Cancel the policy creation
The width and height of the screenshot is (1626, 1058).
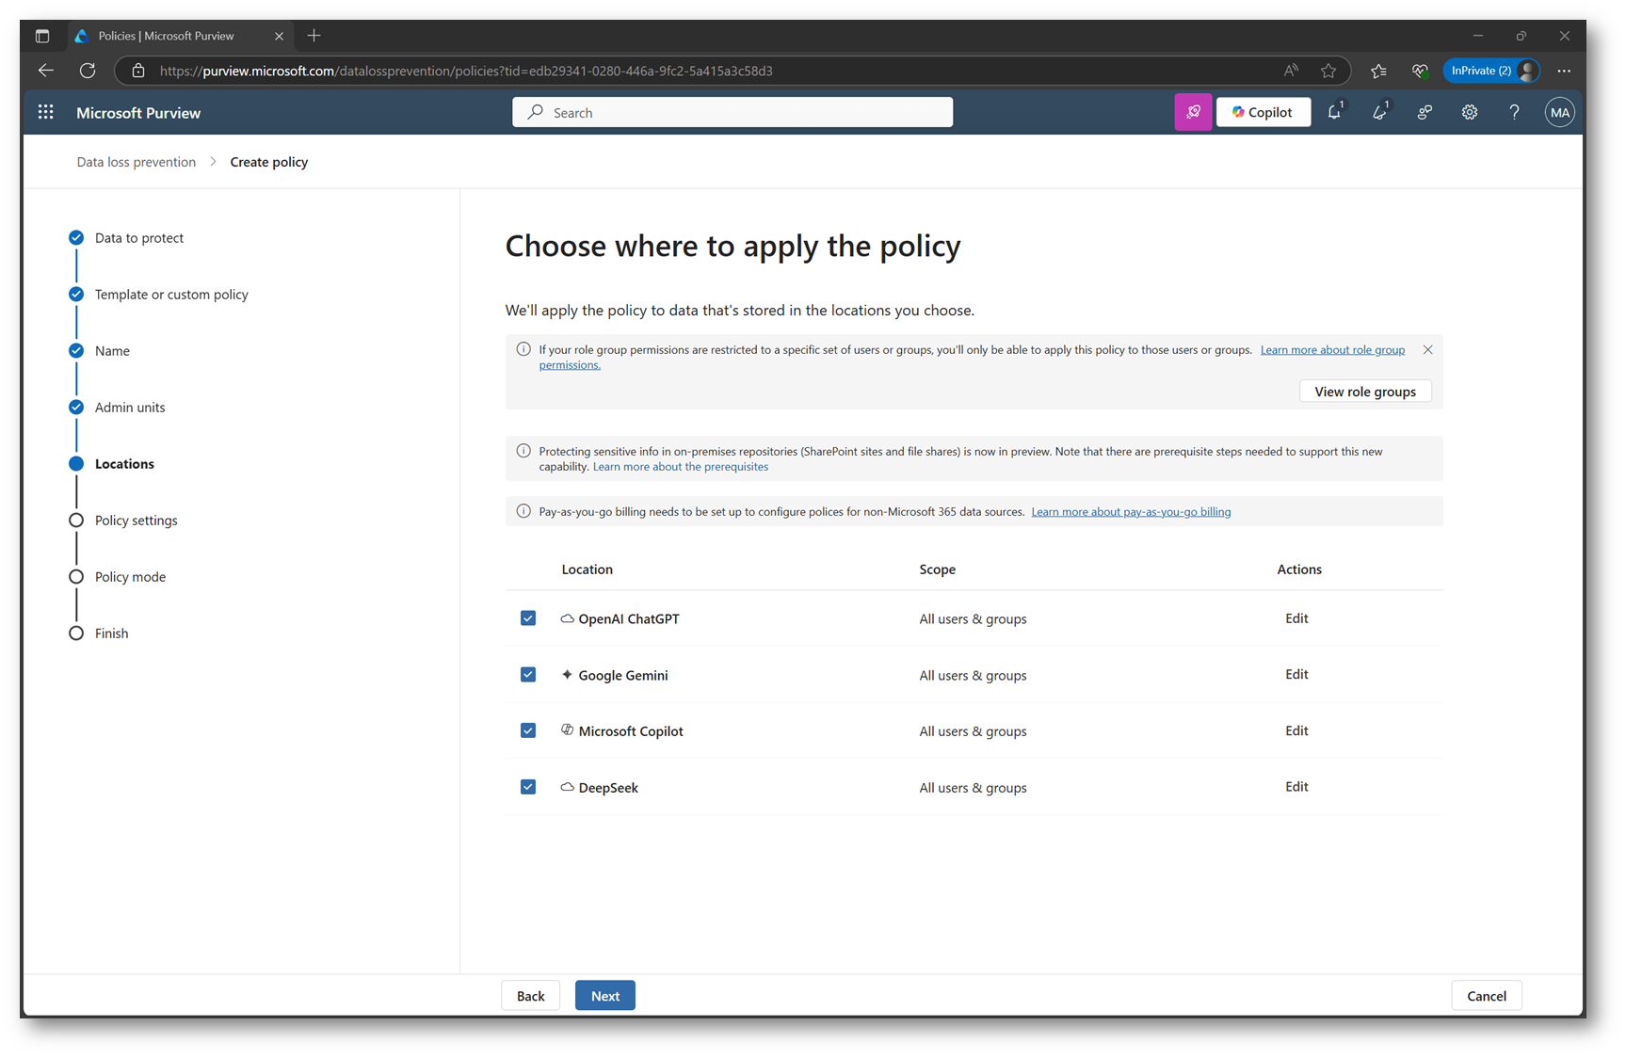click(x=1487, y=996)
